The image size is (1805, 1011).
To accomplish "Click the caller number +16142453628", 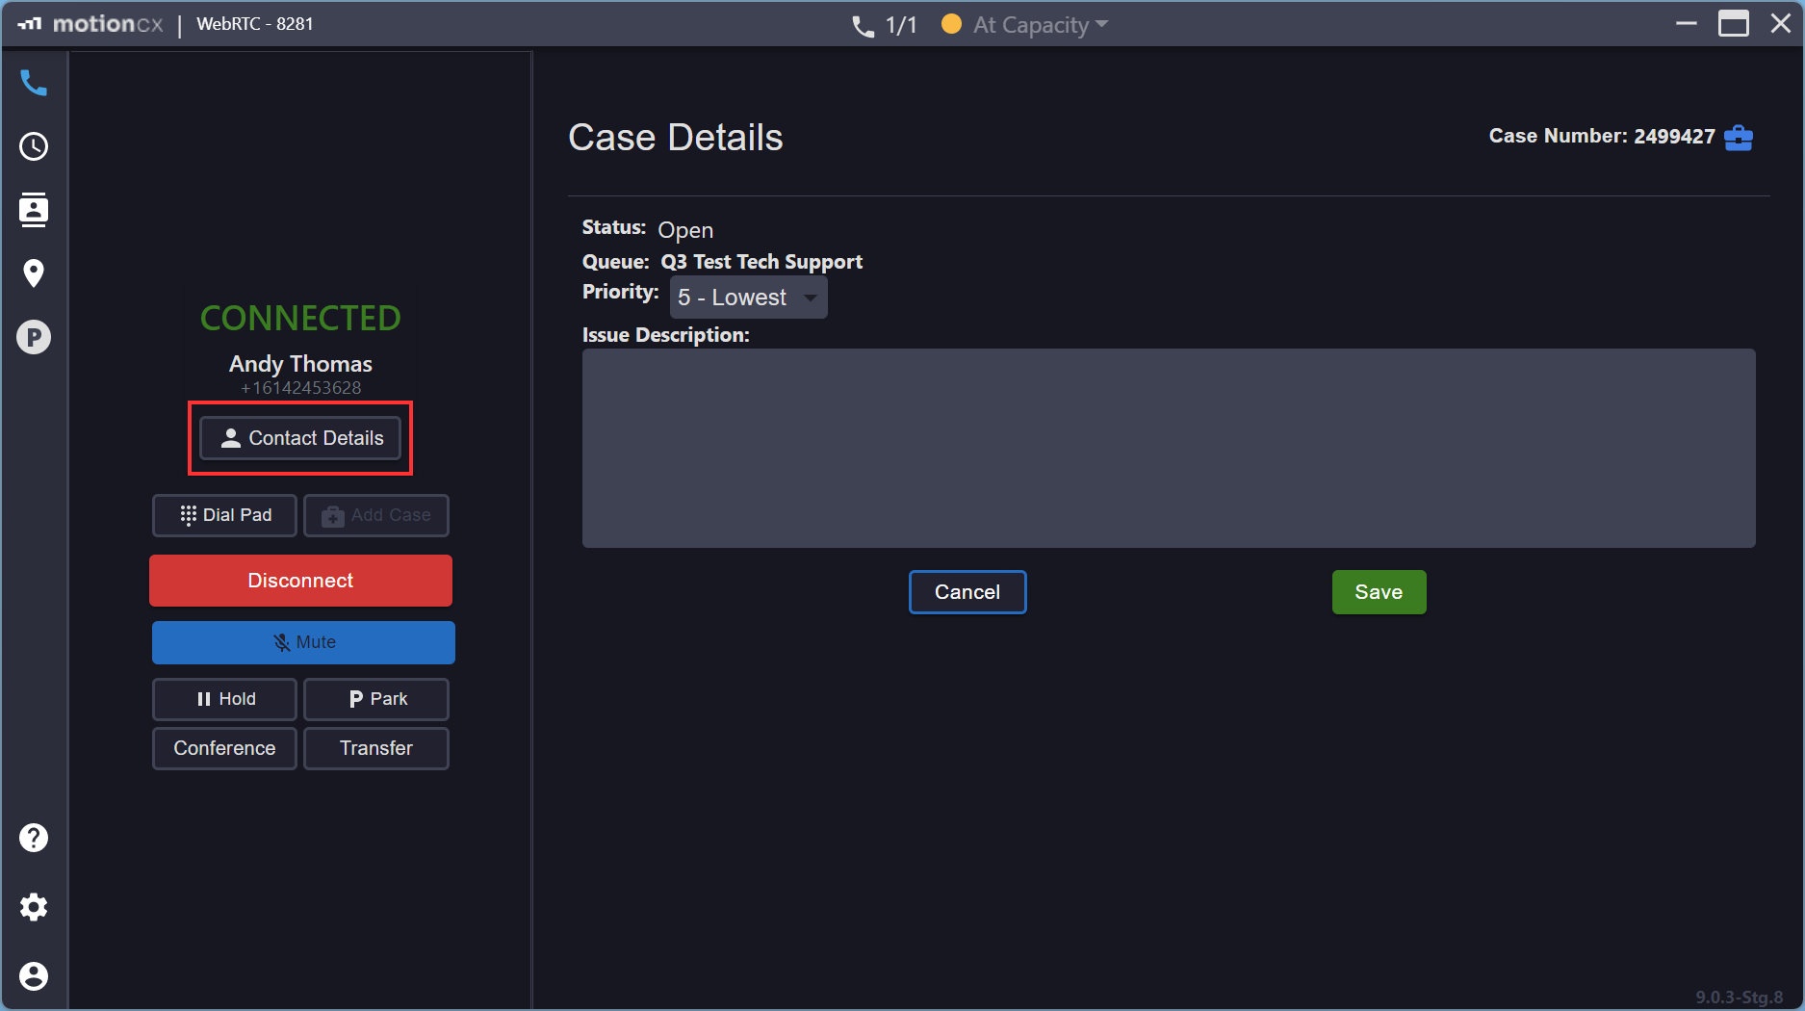I will coord(300,388).
